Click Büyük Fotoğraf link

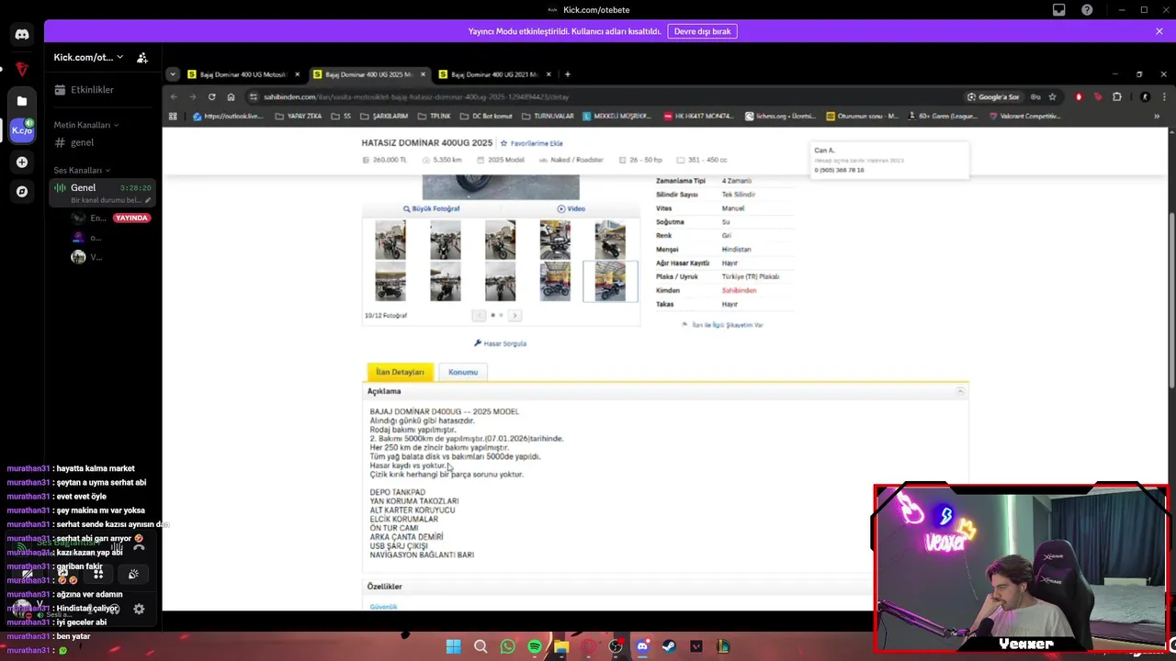click(431, 208)
